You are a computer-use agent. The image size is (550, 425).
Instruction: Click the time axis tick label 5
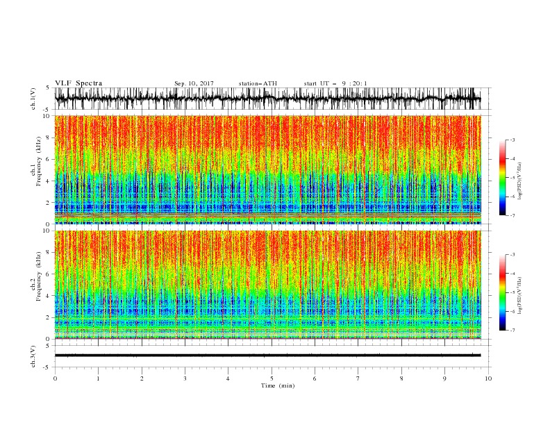point(272,378)
